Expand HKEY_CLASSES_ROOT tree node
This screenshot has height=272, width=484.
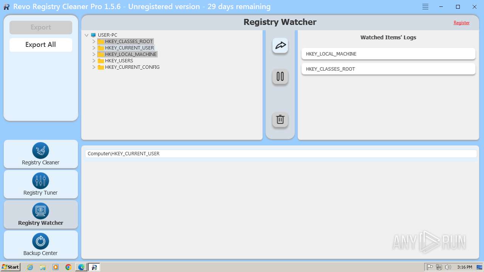click(94, 42)
